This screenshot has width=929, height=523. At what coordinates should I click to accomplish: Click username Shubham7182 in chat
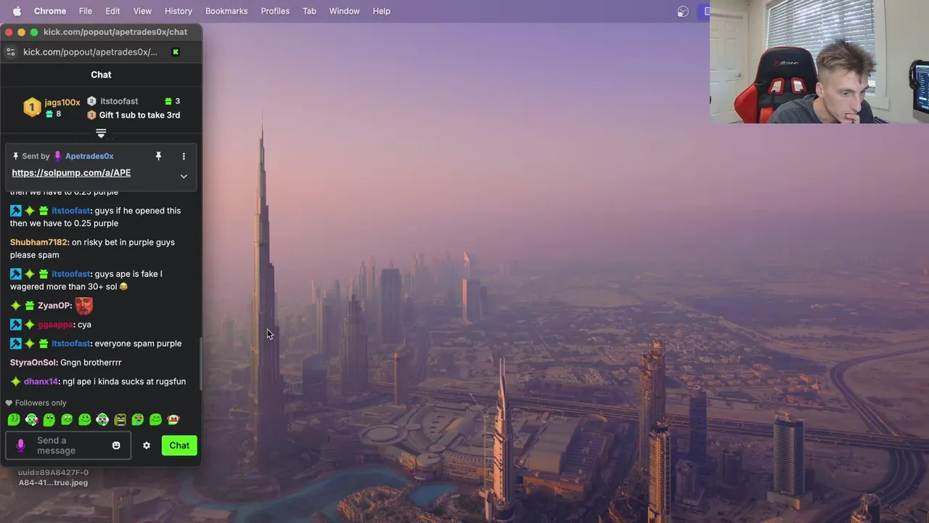point(38,243)
